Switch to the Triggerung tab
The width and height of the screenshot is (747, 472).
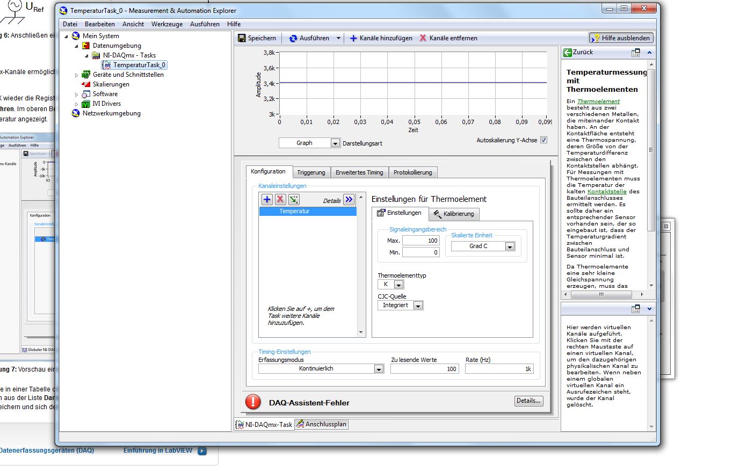311,172
